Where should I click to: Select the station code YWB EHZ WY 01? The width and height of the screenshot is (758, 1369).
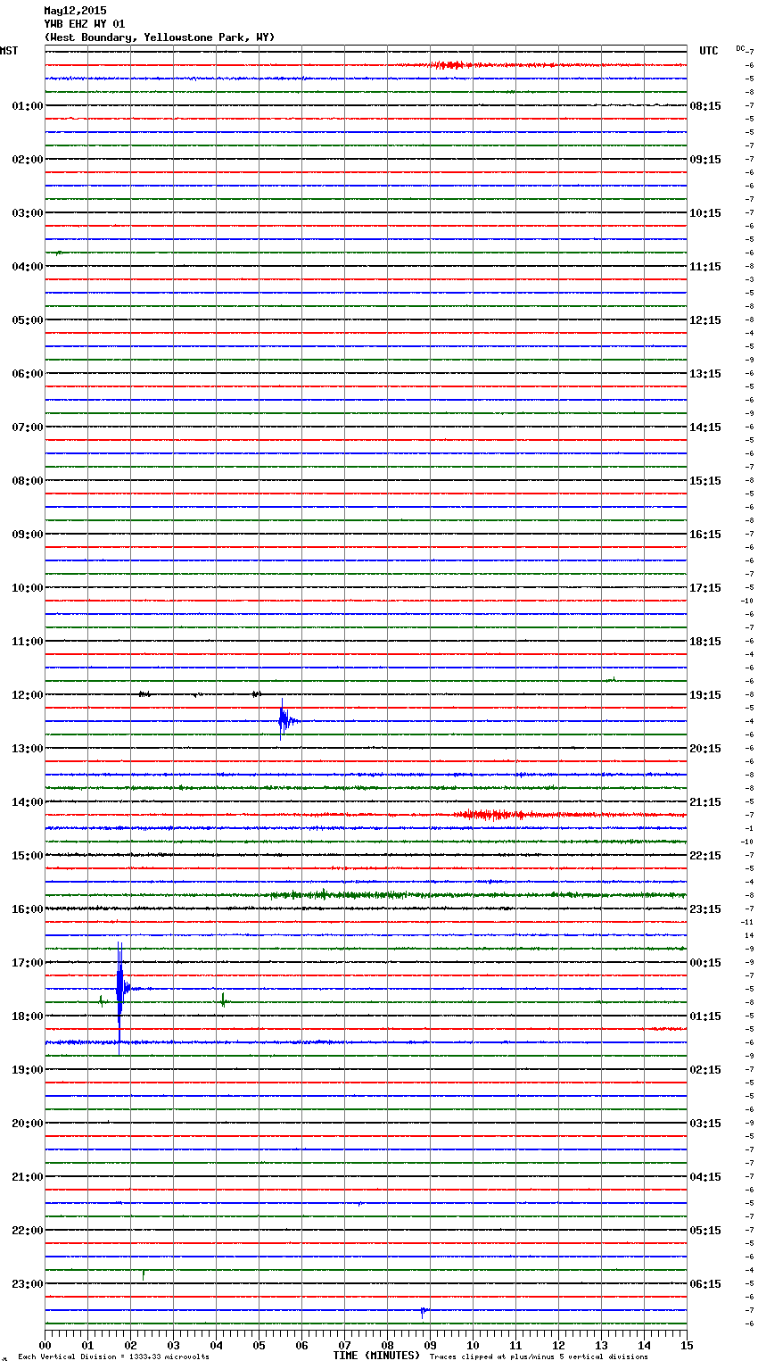[x=85, y=24]
